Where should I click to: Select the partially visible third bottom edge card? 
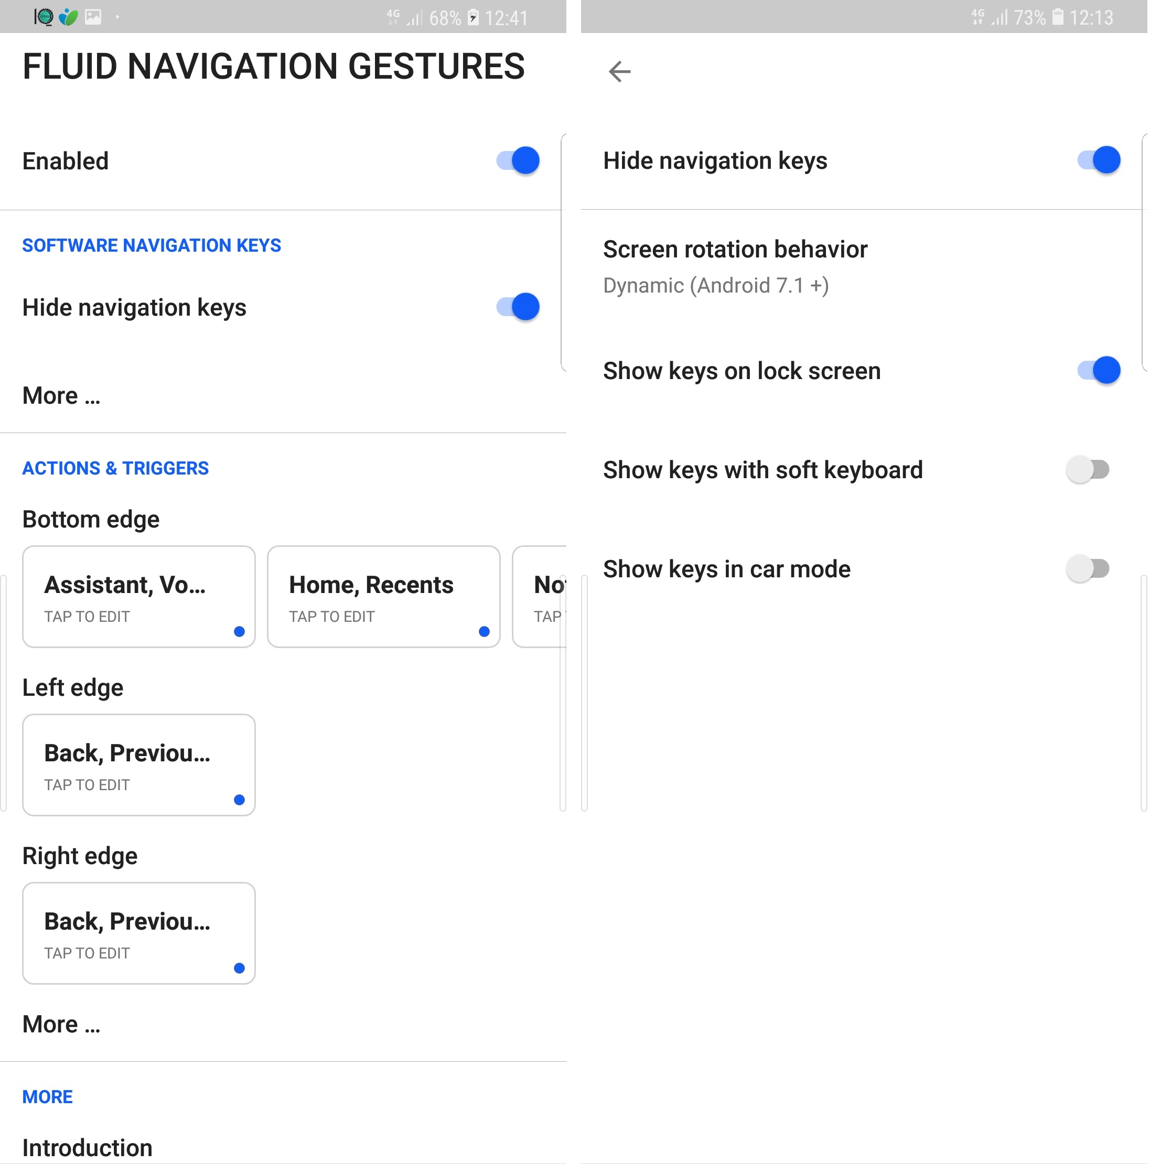(540, 597)
